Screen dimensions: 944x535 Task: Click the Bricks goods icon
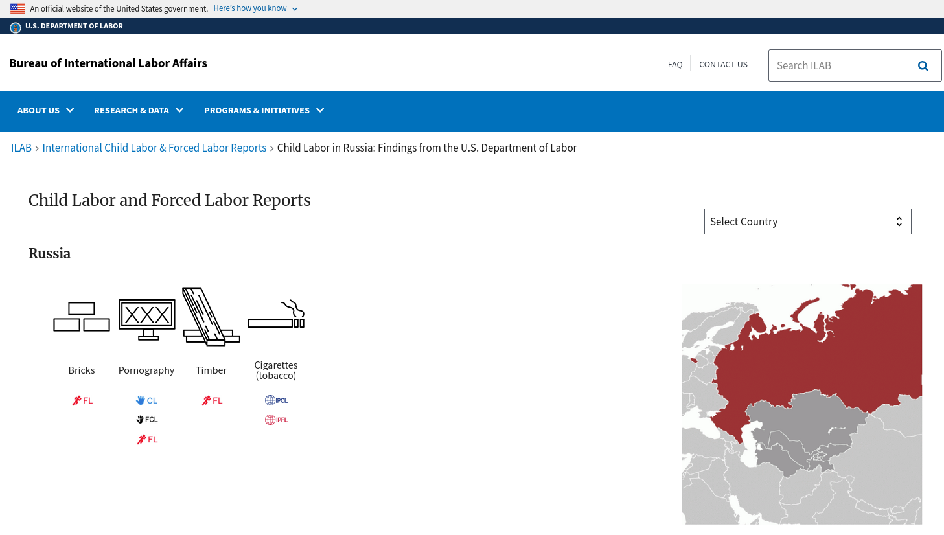pos(82,317)
